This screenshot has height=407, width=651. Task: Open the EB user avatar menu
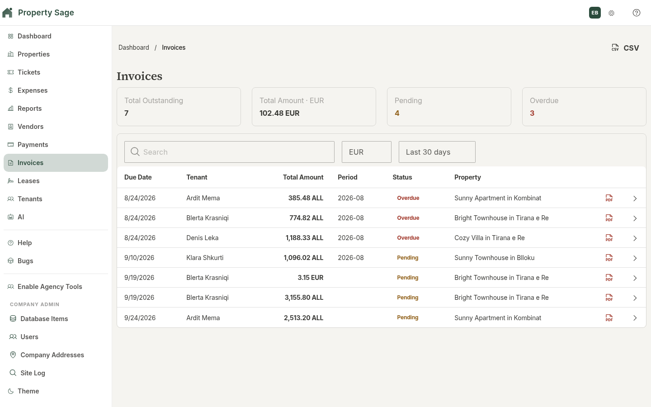click(x=595, y=13)
